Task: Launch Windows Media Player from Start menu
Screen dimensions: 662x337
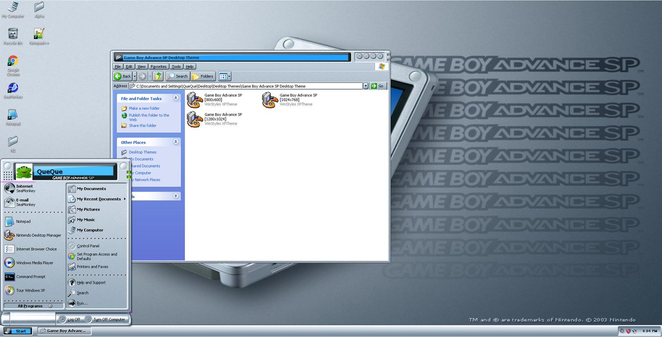Action: (x=34, y=263)
